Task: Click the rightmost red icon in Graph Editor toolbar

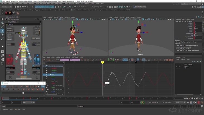Action: coord(173,60)
